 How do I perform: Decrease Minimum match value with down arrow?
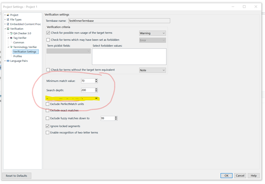tap(96, 82)
